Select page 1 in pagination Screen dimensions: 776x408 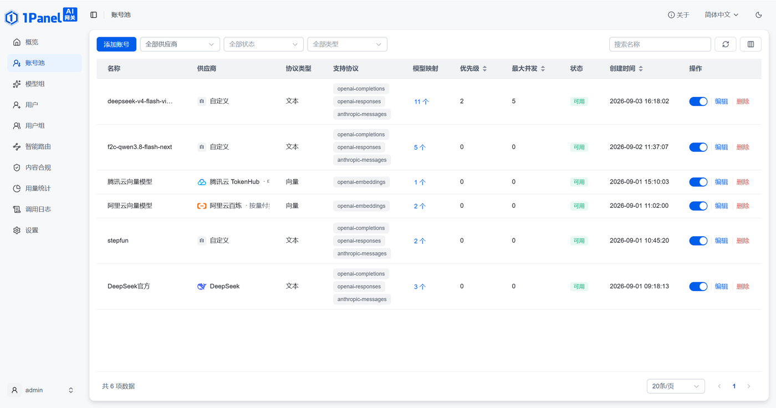734,386
